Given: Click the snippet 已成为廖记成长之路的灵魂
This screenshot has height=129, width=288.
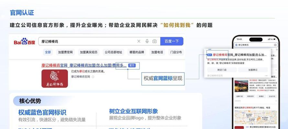Looking at the screenshot, I should coord(88,72).
